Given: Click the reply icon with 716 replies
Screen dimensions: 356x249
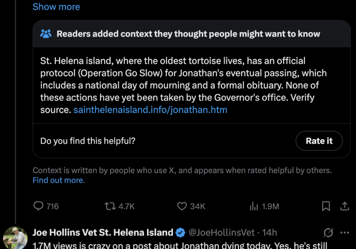Looking at the screenshot, I should (39, 206).
